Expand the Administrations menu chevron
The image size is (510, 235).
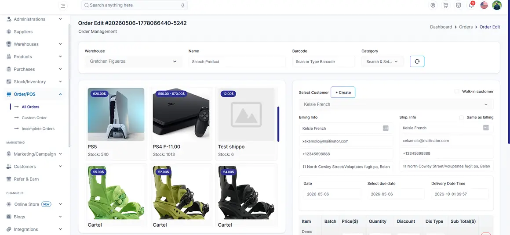point(61,19)
